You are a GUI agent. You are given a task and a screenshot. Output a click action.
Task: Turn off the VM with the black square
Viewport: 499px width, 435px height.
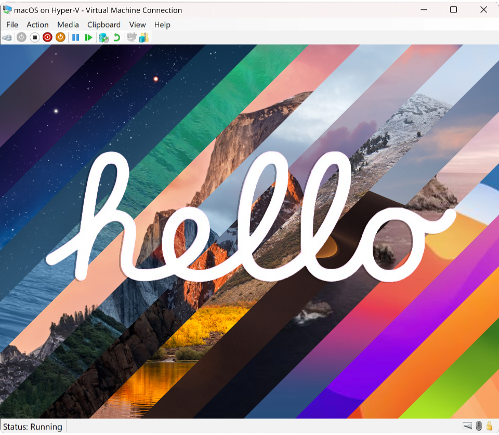[x=34, y=37]
